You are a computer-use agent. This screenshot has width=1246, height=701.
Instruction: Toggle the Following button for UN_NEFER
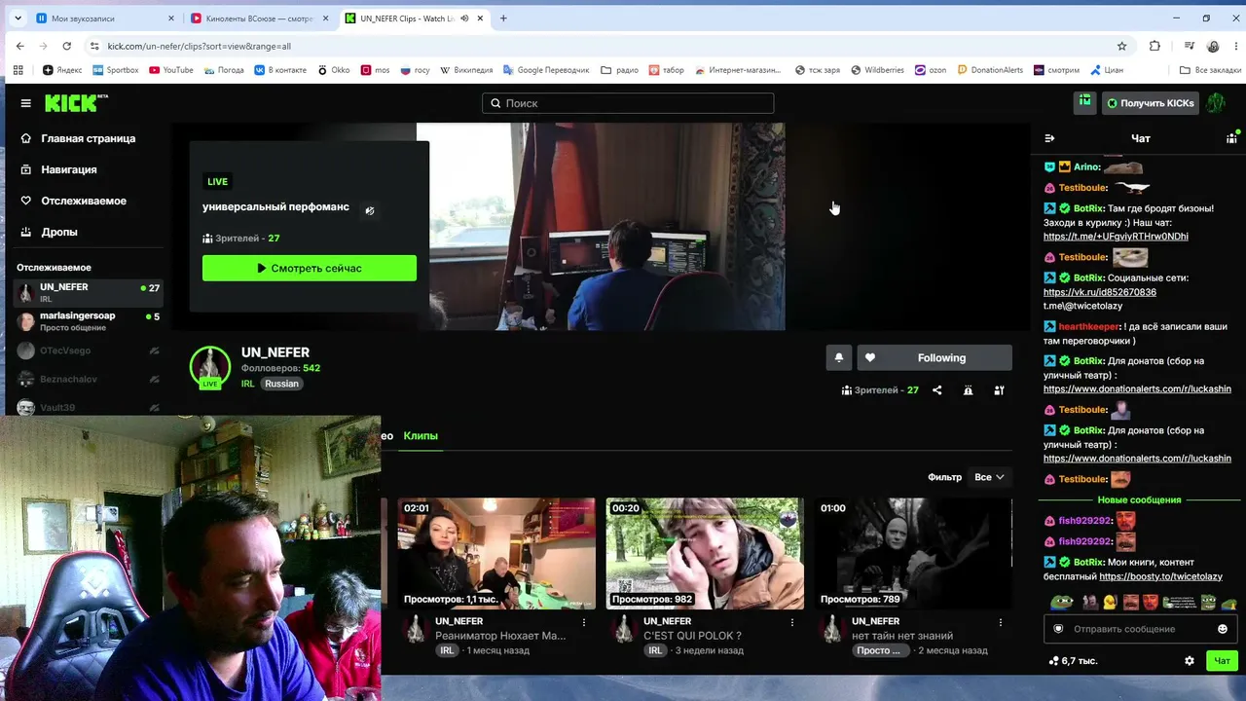pos(934,357)
